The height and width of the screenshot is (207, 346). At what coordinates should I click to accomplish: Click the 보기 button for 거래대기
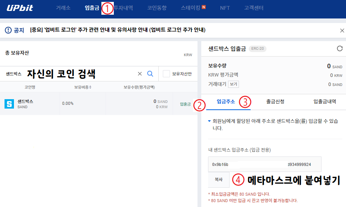pyautogui.click(x=233, y=84)
